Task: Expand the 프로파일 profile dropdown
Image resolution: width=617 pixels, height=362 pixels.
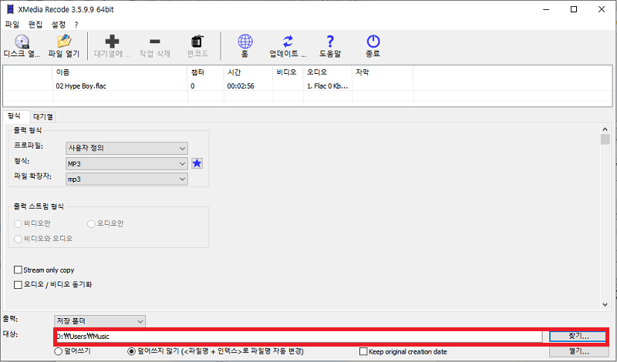Action: pos(126,148)
